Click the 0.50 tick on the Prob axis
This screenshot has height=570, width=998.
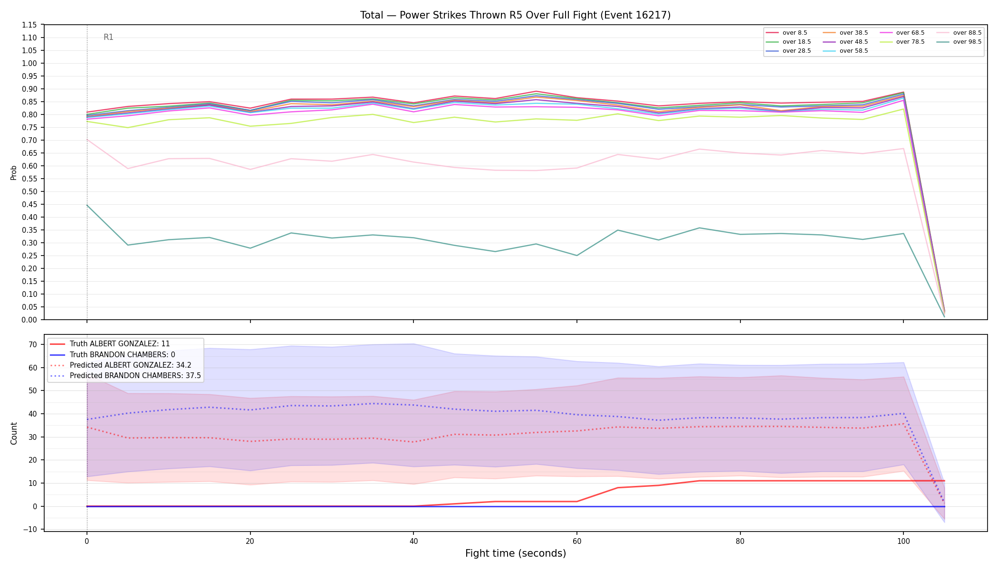click(29, 191)
